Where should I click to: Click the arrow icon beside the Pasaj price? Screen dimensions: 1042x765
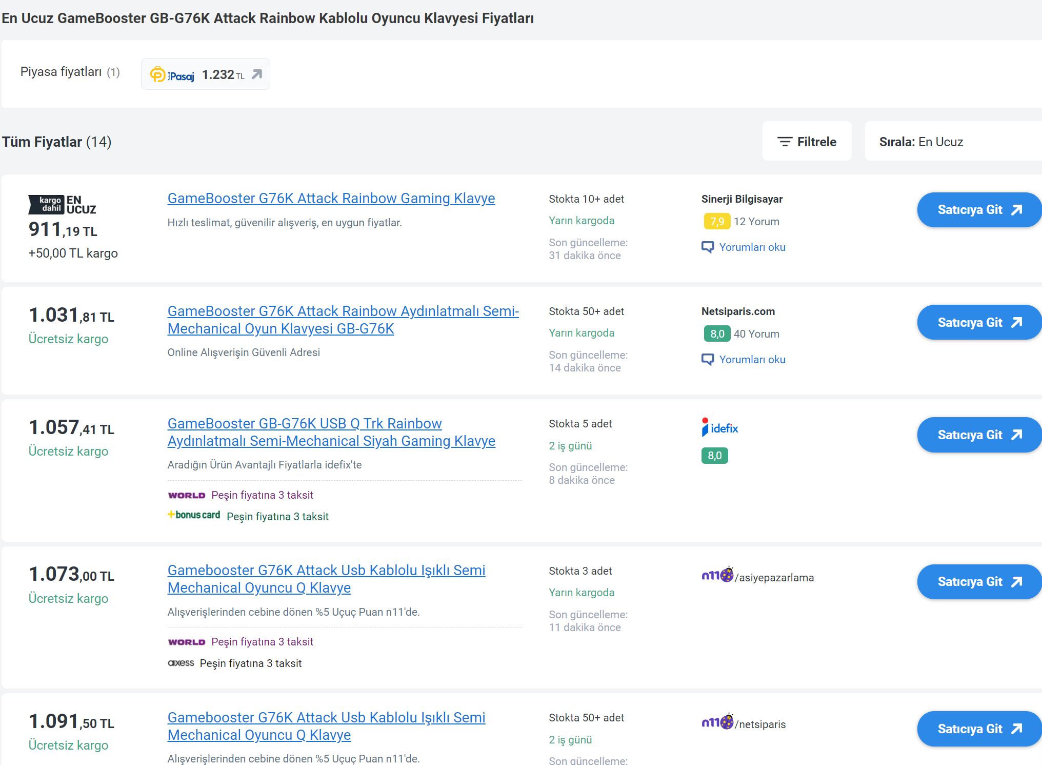pyautogui.click(x=257, y=75)
